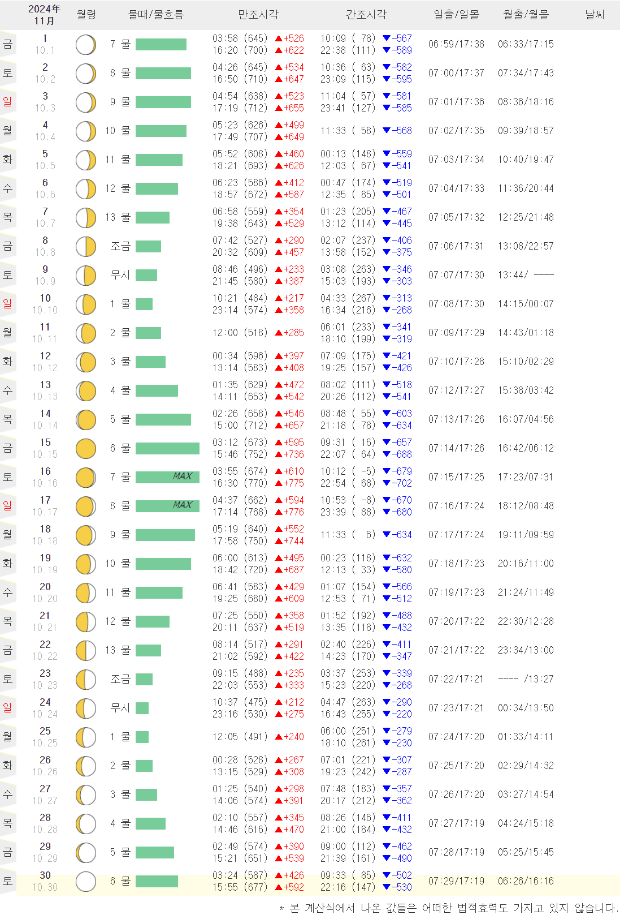Click the moonrise/moonset value 17:23/07:31

pyautogui.click(x=526, y=477)
